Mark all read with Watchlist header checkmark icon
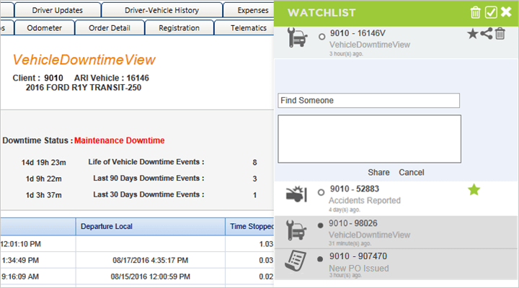The height and width of the screenshot is (288, 519). [x=491, y=12]
